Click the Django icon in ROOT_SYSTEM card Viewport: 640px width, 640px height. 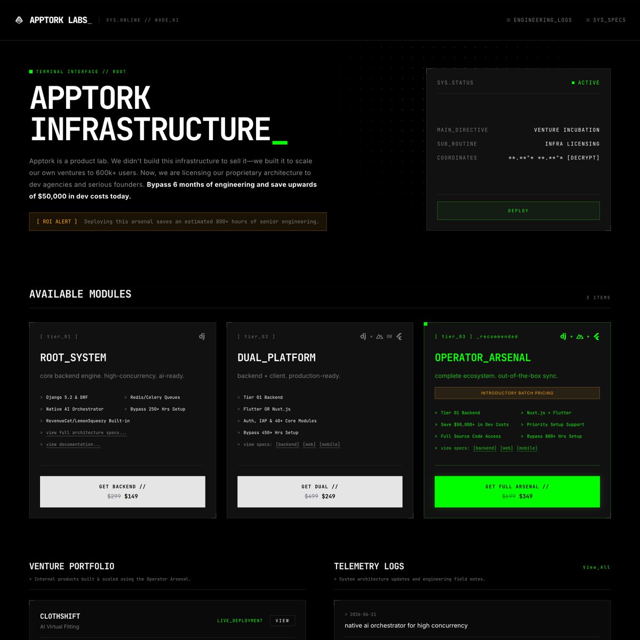coord(202,337)
